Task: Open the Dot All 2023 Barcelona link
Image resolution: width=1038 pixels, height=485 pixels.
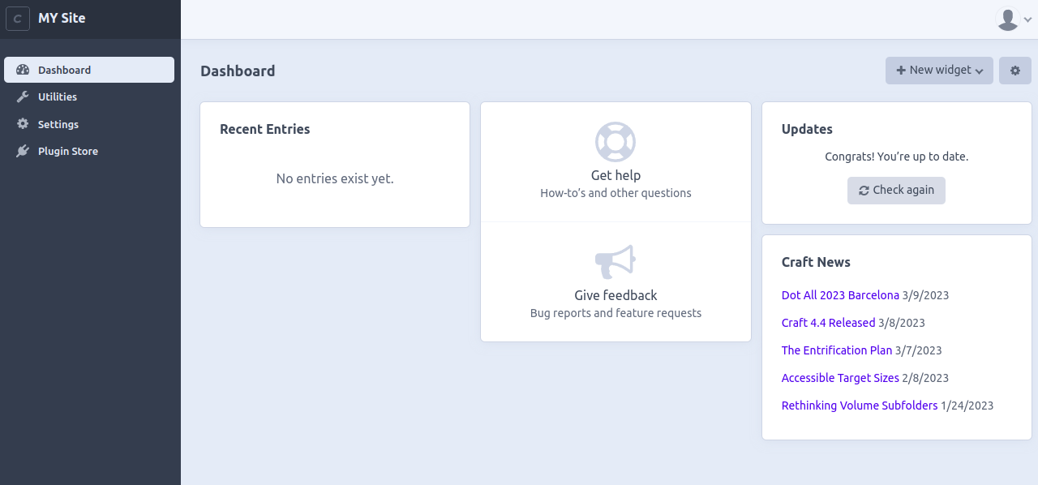Action: point(840,295)
